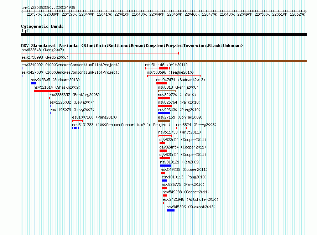
Task: Open esv2286357 (Bentley2008) variant
Action: (74, 95)
